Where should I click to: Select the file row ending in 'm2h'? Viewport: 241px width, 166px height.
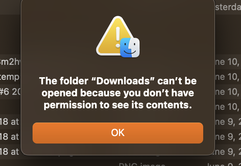point(10,62)
